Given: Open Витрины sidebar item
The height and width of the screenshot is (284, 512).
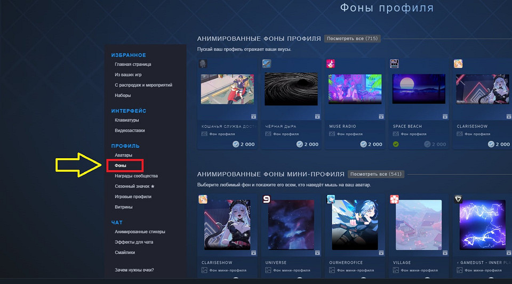Looking at the screenshot, I should [x=123, y=207].
